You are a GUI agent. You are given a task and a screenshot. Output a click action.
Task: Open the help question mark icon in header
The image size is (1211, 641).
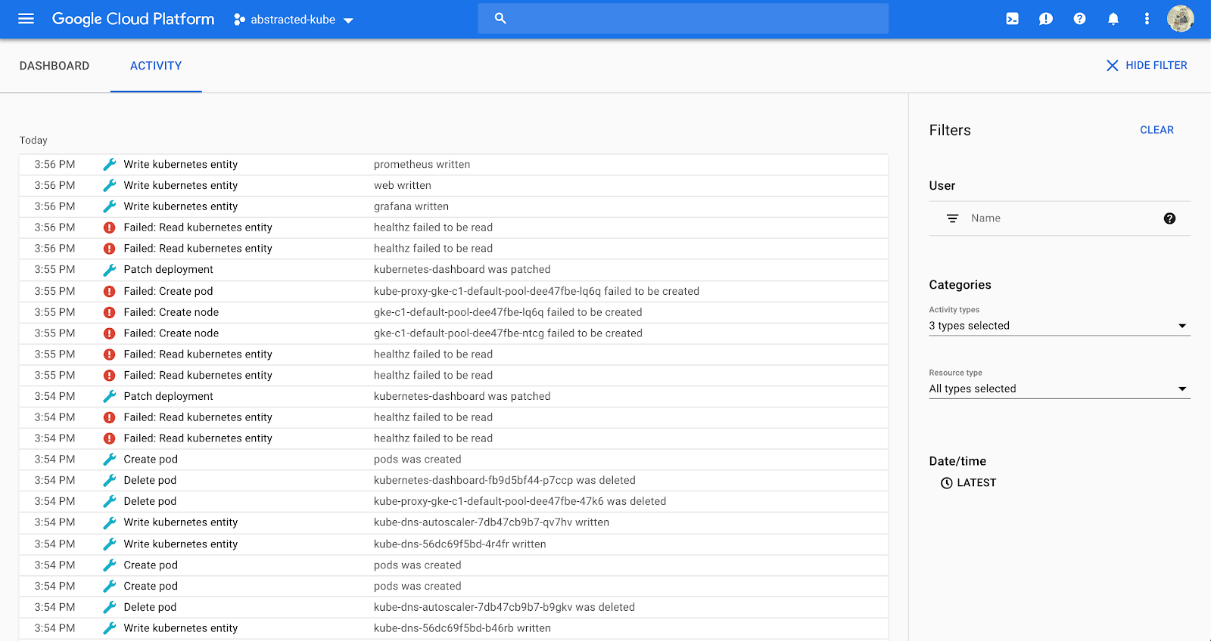point(1079,19)
